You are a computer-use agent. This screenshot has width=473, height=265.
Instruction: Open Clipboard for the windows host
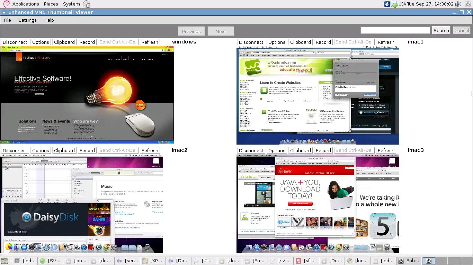pyautogui.click(x=64, y=42)
